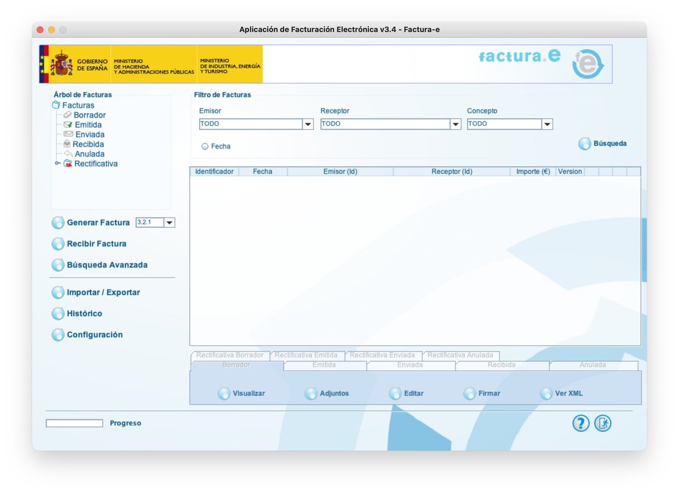
Task: Click the exit application icon
Action: click(603, 423)
